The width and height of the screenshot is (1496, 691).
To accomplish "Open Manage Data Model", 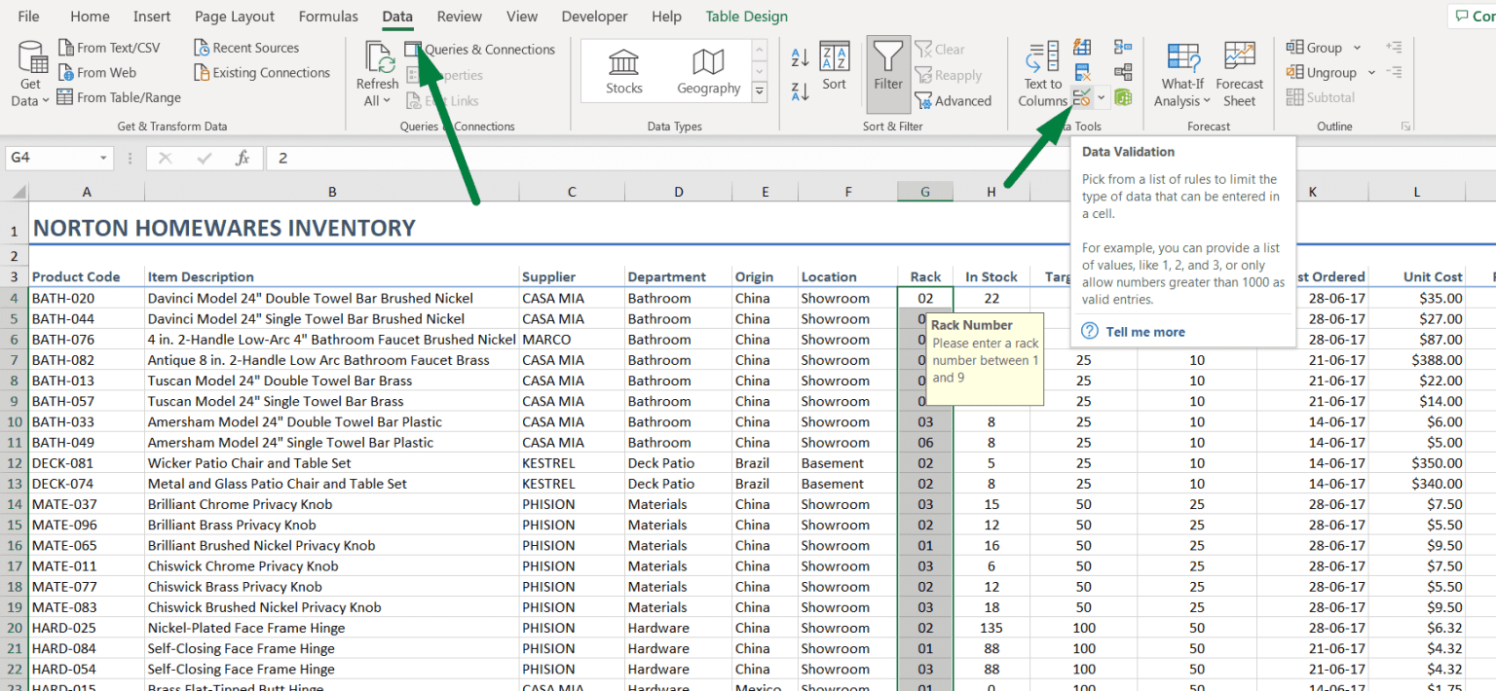I will [x=1123, y=97].
